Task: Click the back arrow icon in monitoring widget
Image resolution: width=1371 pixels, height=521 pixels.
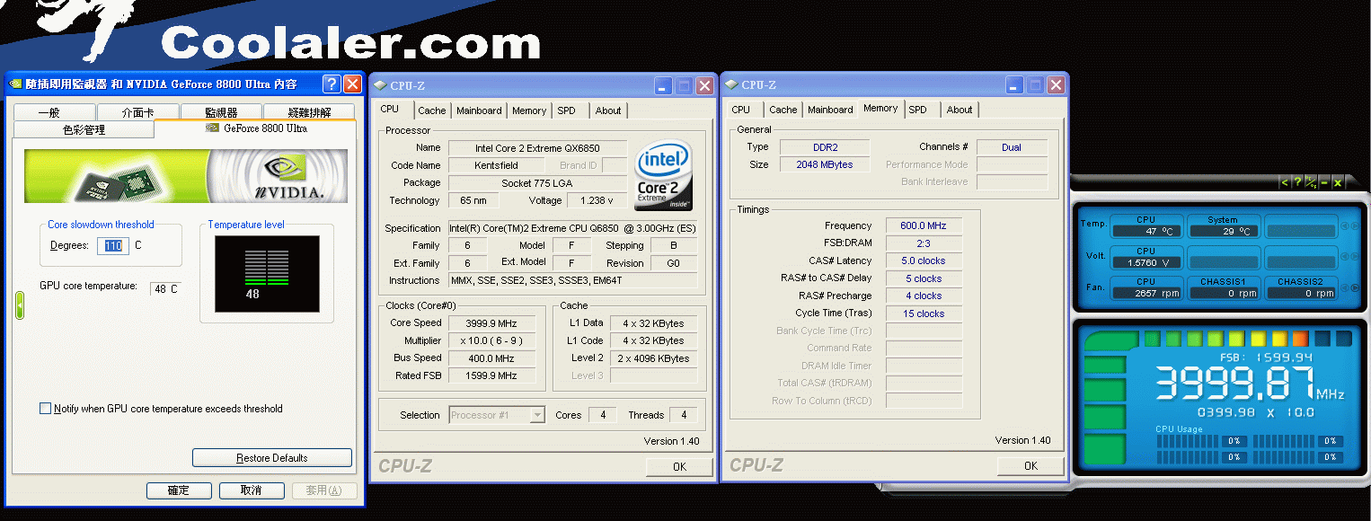Action: (1285, 182)
